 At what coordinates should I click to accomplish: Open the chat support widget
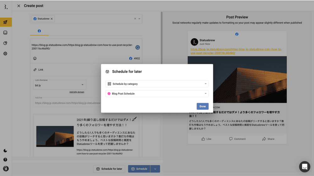(304, 167)
